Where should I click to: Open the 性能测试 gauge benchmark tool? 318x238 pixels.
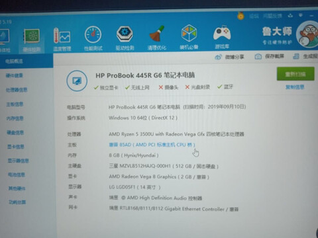[93, 39]
